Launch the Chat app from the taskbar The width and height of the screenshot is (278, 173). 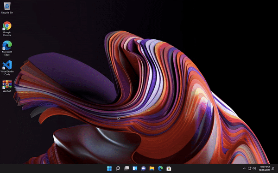[144, 168]
